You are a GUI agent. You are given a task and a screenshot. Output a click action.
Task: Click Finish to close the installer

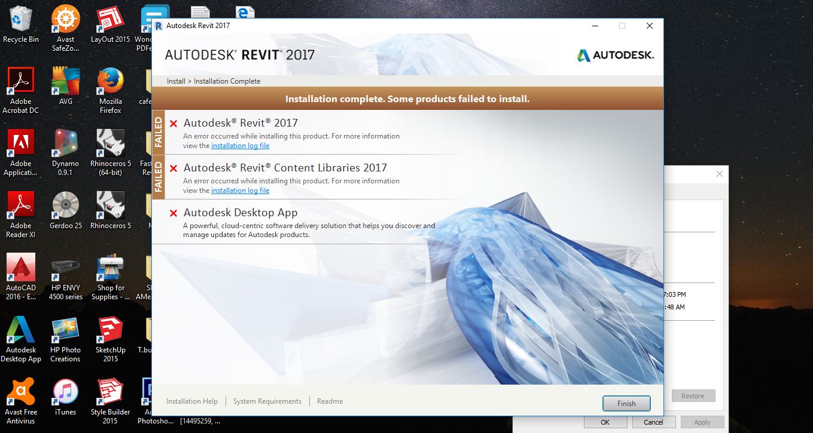click(626, 404)
